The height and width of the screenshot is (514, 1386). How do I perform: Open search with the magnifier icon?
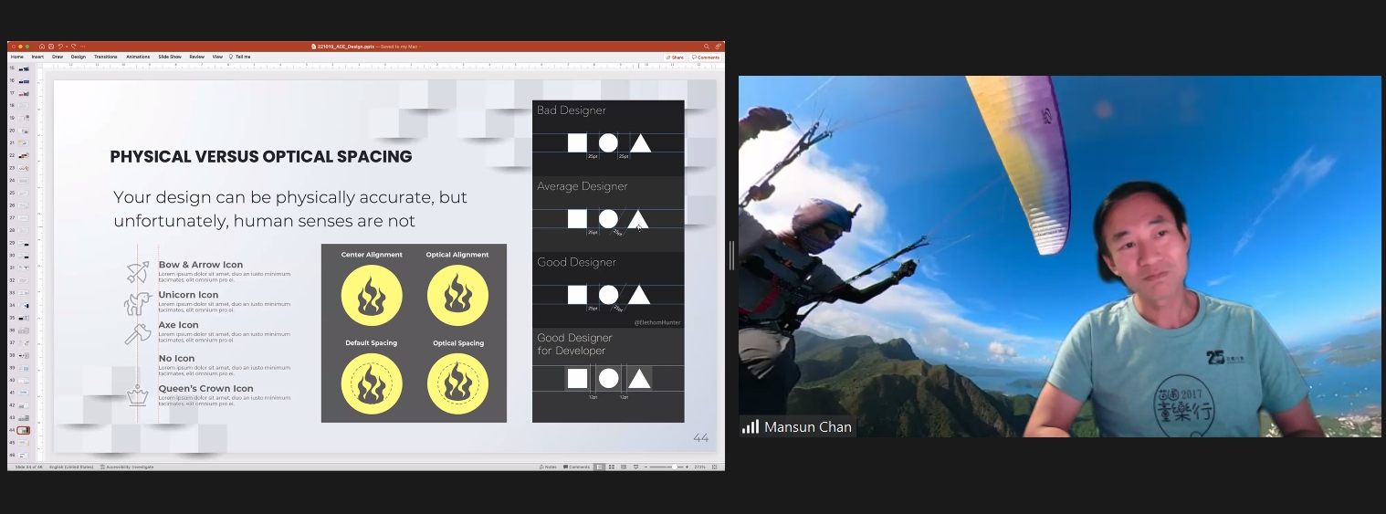[706, 46]
